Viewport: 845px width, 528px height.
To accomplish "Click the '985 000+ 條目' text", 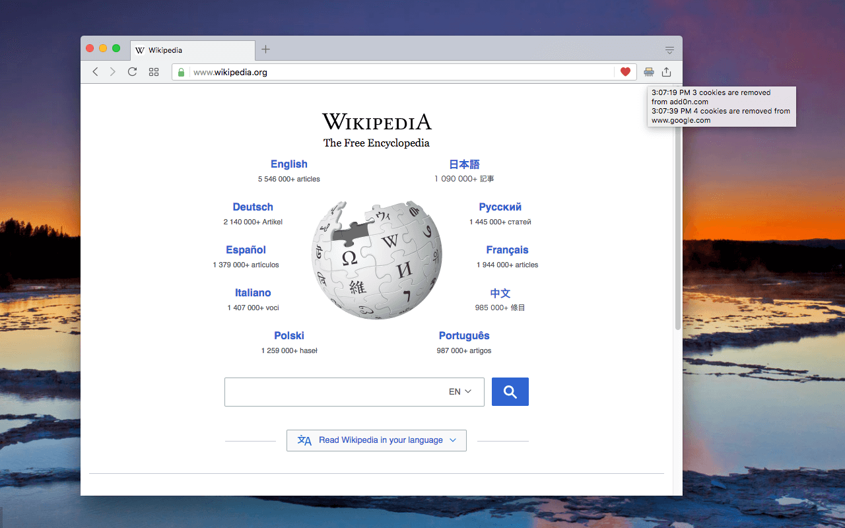I will click(x=500, y=308).
